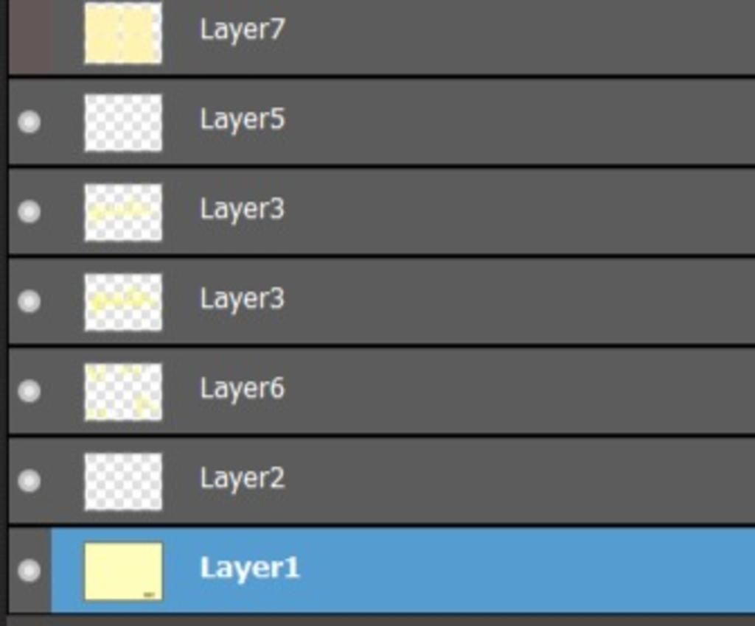Hide Layer6 with its visibility dot
The height and width of the screenshot is (626, 755).
click(29, 391)
